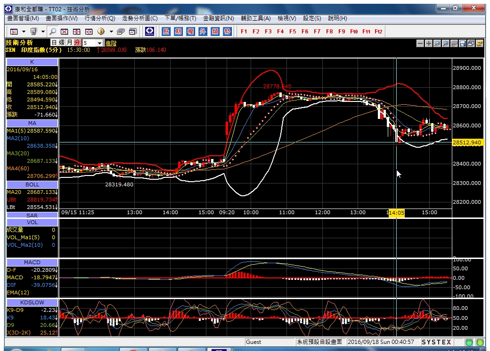The width and height of the screenshot is (490, 351).
Task: Open the 權 options quick button
Action: (190, 31)
